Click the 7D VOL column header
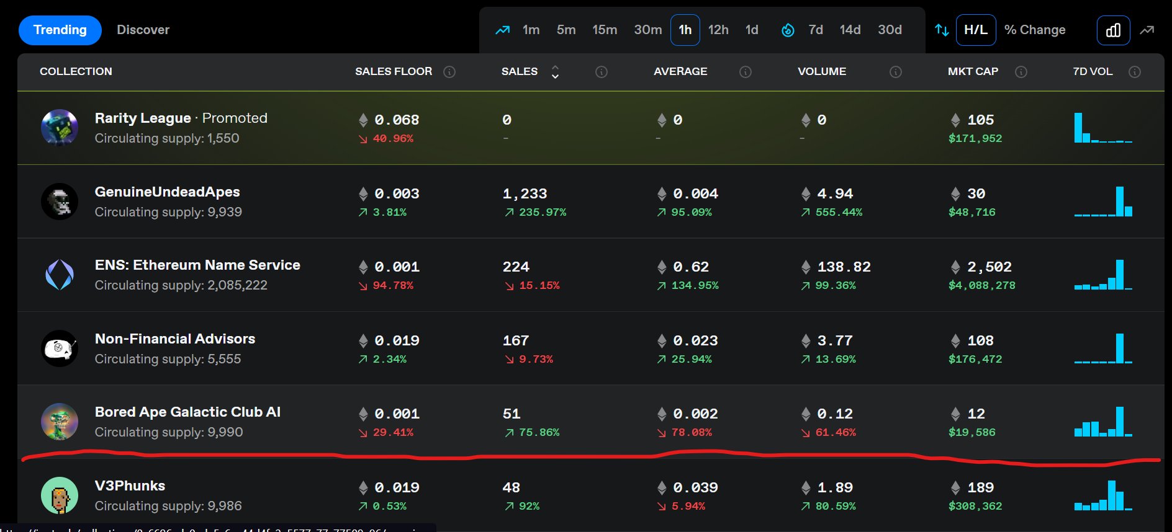The width and height of the screenshot is (1172, 532). 1093,71
